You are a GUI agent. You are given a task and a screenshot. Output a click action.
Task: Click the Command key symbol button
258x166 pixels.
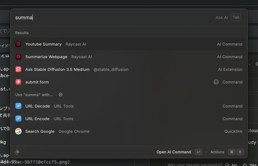click(x=232, y=152)
